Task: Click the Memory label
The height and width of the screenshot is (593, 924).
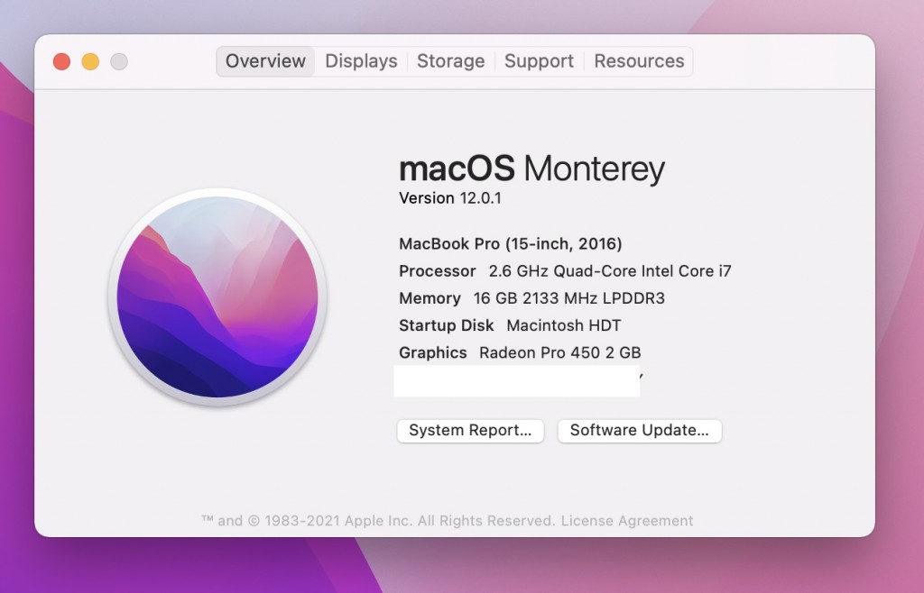Action: tap(430, 298)
